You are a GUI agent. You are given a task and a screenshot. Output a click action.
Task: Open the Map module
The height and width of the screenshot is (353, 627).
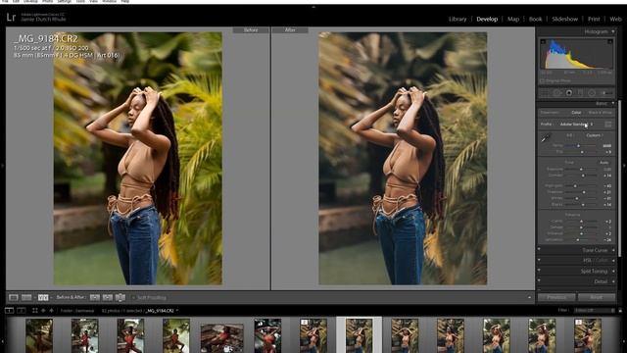click(x=513, y=19)
